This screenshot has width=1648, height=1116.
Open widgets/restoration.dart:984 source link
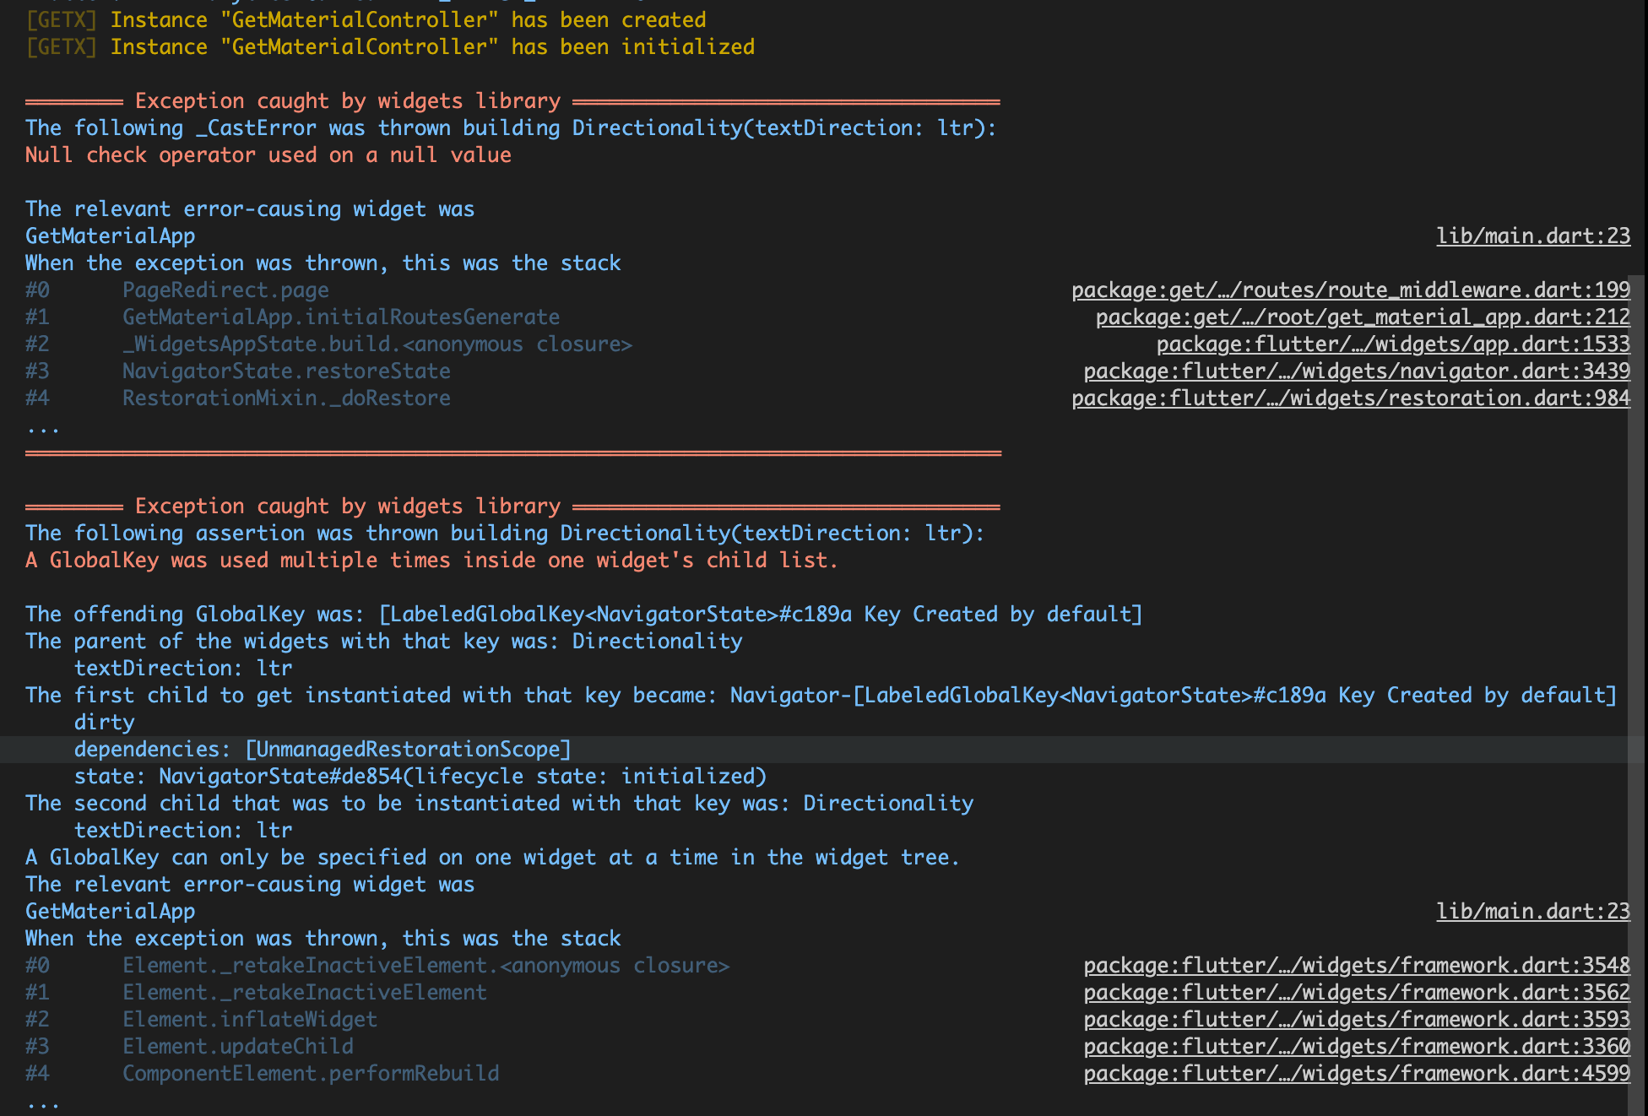1349,398
